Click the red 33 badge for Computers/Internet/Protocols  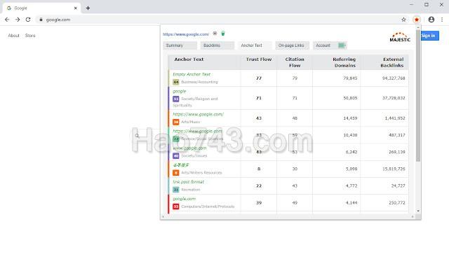[176, 206]
